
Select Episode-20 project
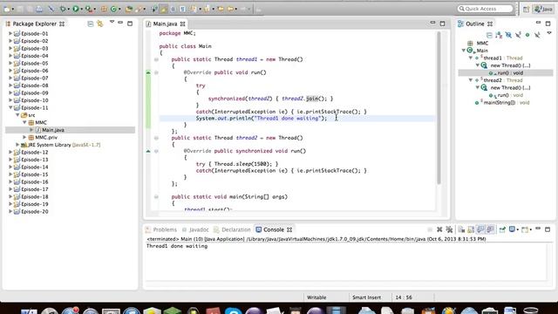pyautogui.click(x=34, y=211)
